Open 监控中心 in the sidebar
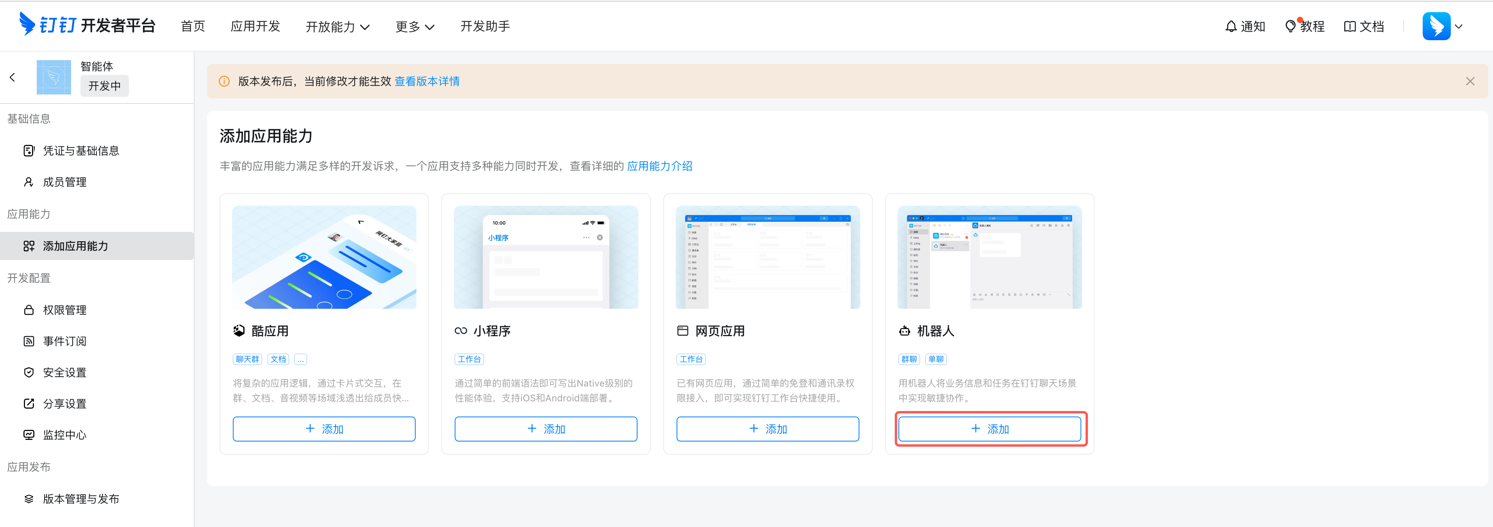 pos(64,435)
